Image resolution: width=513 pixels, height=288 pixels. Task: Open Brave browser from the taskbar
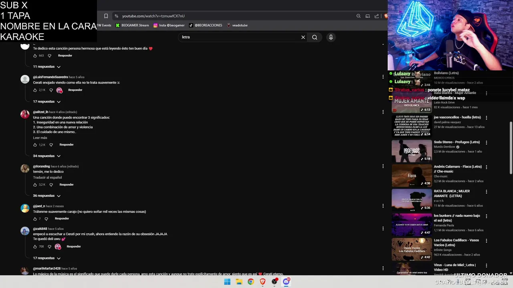(263, 282)
